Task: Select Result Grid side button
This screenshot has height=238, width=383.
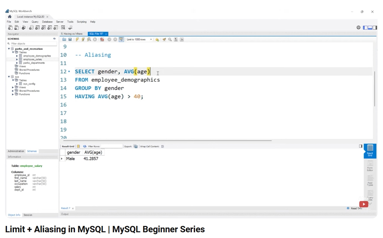Action: pos(370,151)
